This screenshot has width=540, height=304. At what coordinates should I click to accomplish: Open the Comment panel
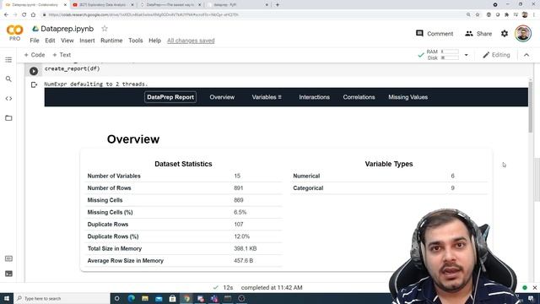[435, 34]
